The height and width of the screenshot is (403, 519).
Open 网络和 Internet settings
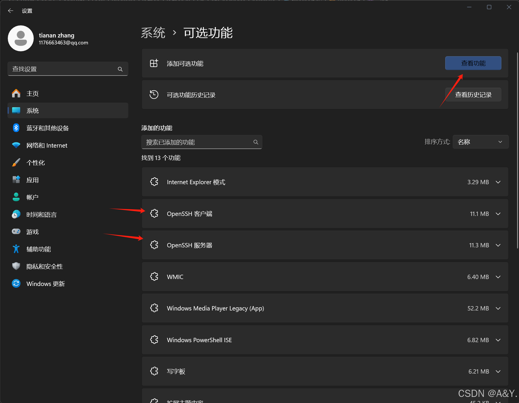(x=47, y=145)
